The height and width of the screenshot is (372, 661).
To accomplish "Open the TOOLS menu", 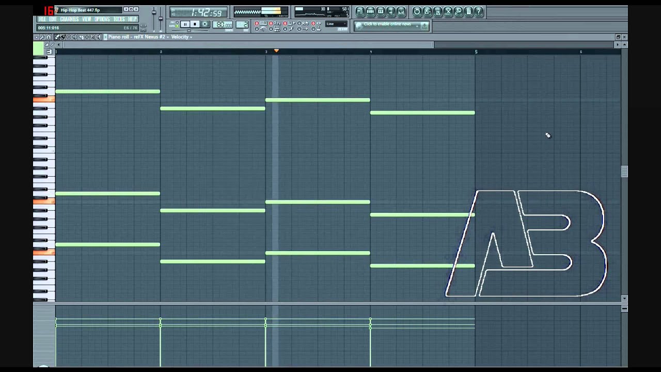I will point(119,19).
